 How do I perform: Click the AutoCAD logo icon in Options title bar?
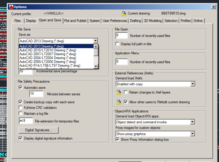pos(11,7)
